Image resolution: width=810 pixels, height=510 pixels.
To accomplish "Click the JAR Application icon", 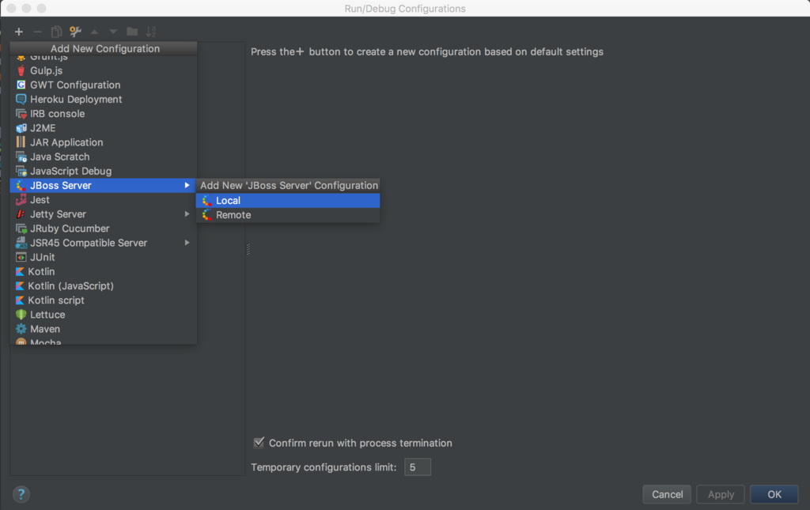I will click(21, 142).
